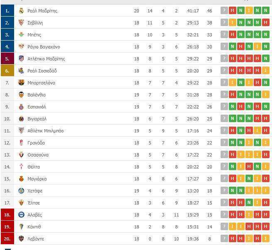Screen dimensions: 272x250
Task: Click the Real Madrid club crest icon
Action: pos(21,11)
